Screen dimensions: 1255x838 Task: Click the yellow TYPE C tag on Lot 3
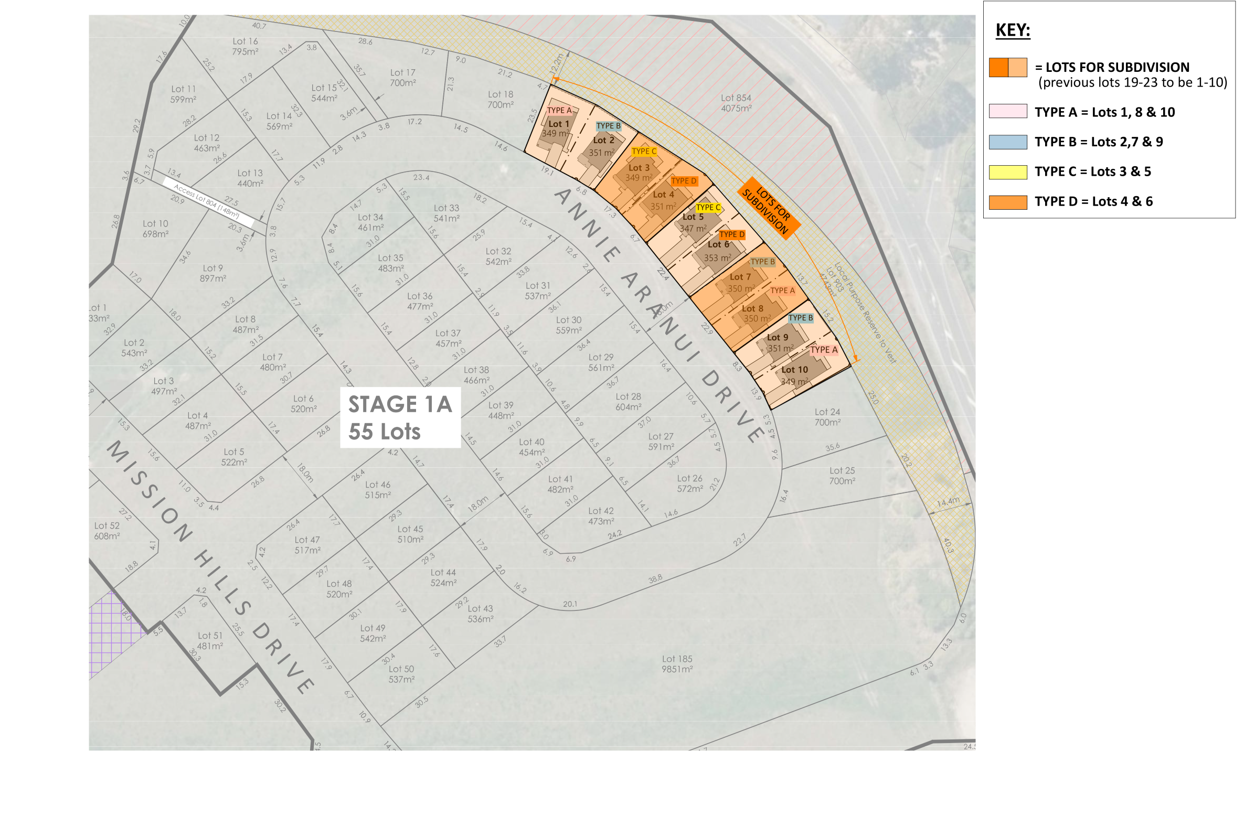point(643,151)
